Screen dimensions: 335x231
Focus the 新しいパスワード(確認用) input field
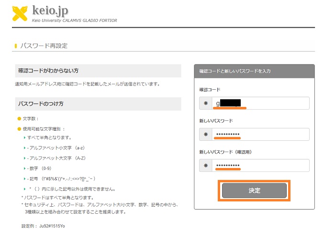click(x=261, y=166)
